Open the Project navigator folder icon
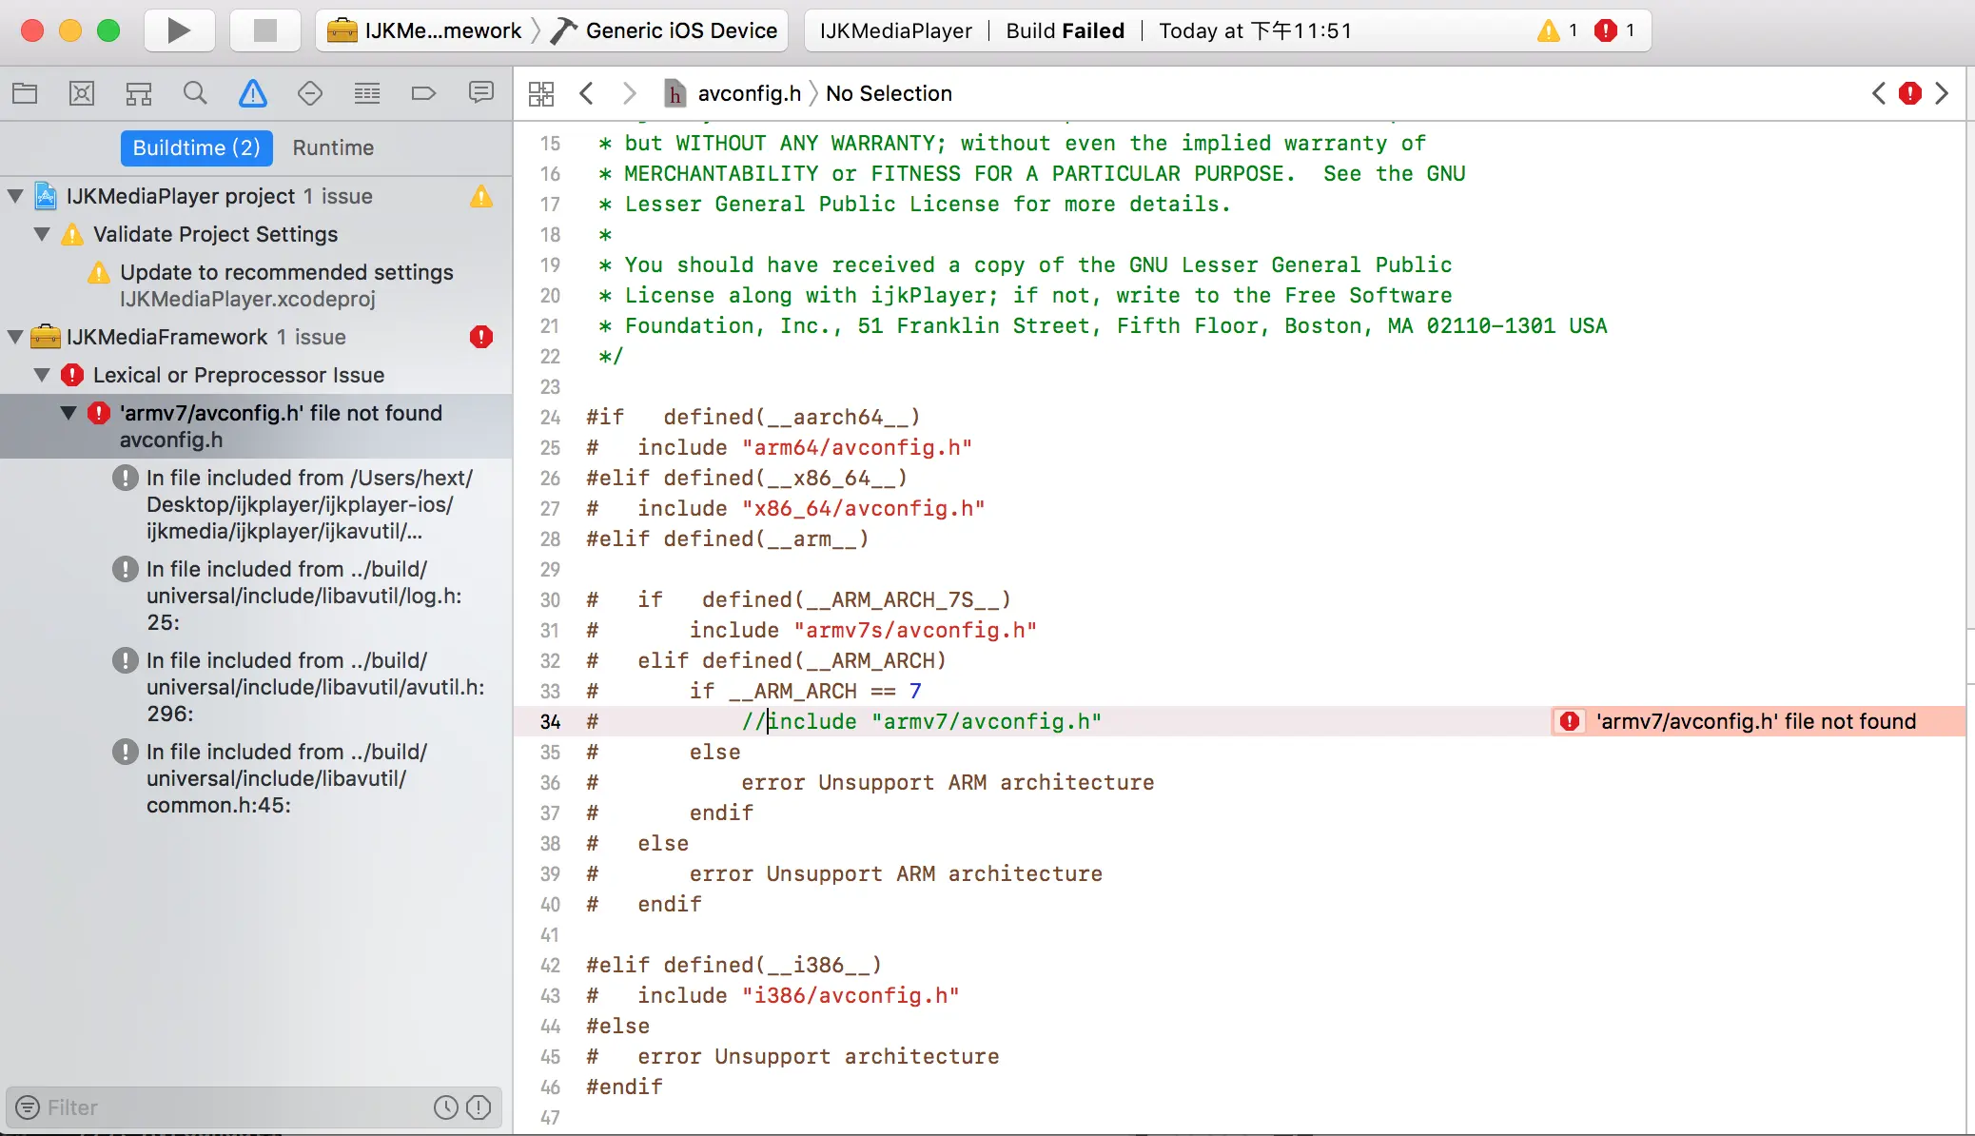1975x1136 pixels. click(x=25, y=93)
